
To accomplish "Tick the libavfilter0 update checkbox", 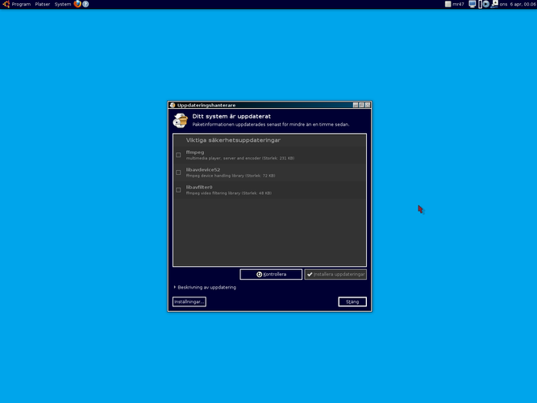I will click(178, 190).
